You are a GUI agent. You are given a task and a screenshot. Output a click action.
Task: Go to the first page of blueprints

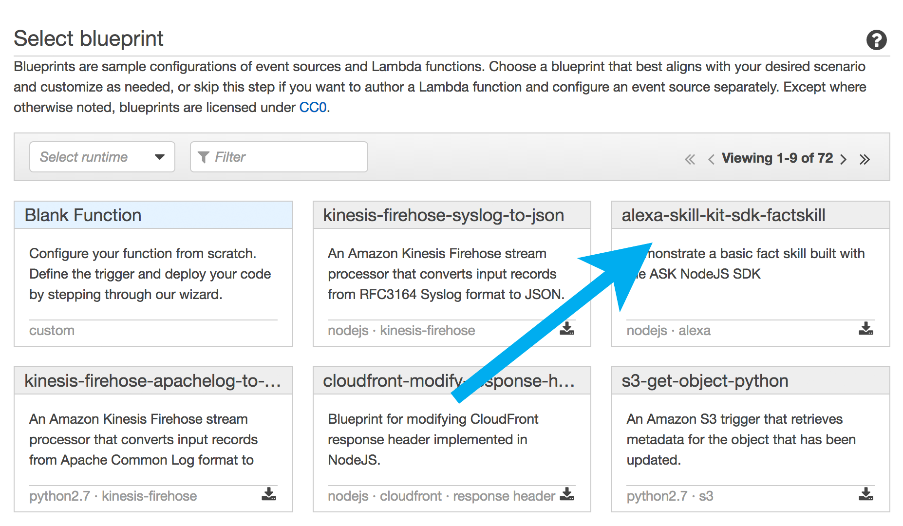[x=690, y=159]
